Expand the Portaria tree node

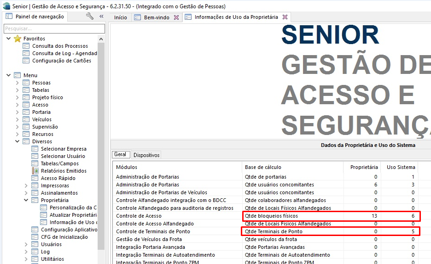[17, 112]
